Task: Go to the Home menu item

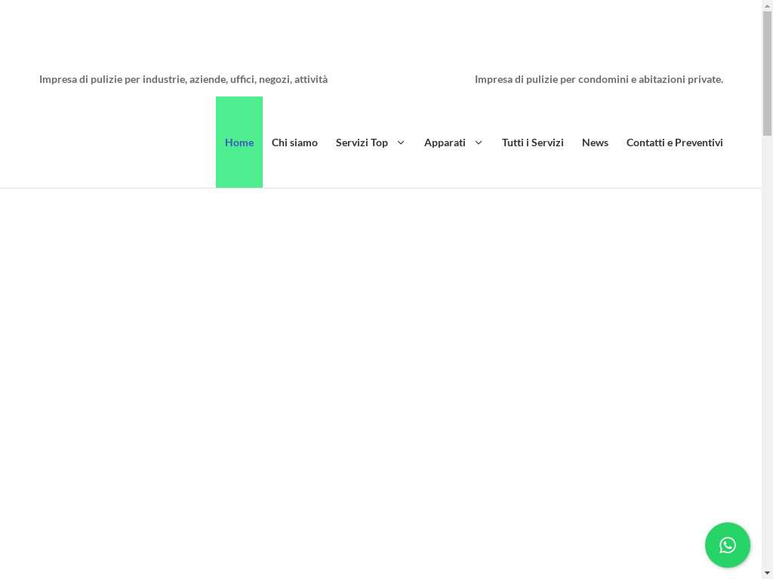Action: tap(239, 142)
